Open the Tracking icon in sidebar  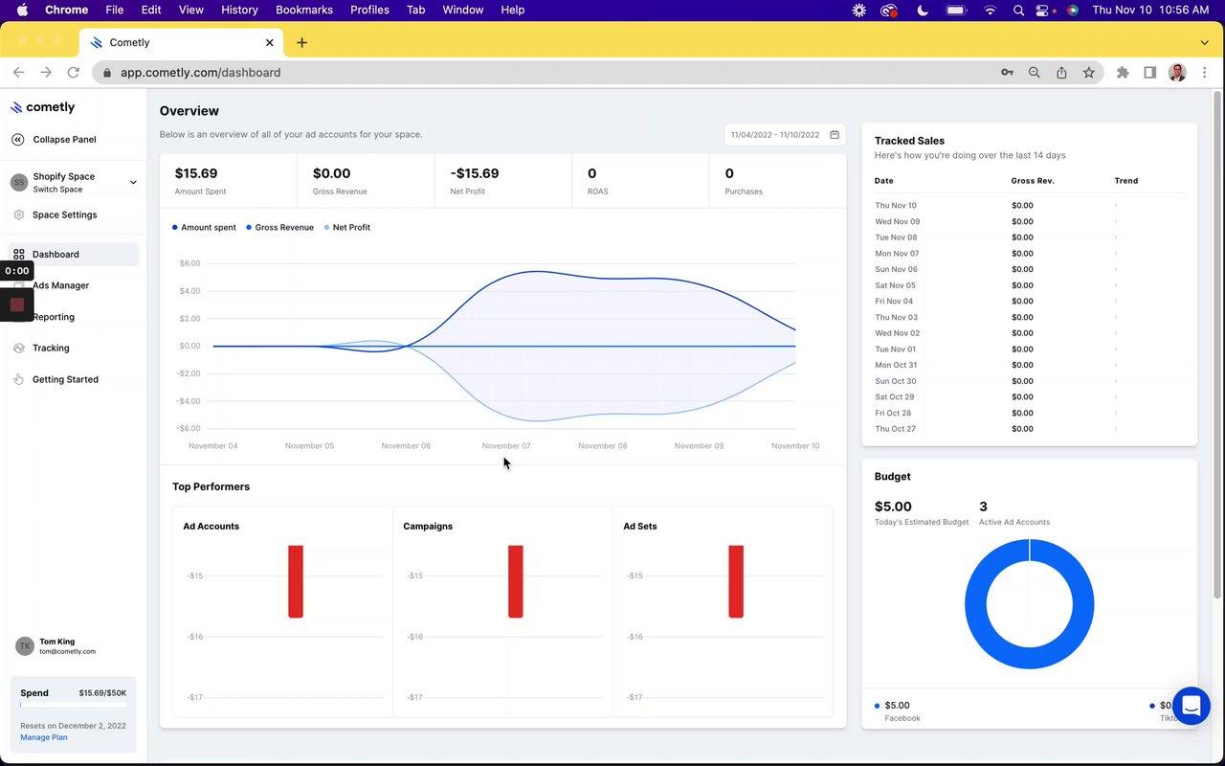(18, 349)
